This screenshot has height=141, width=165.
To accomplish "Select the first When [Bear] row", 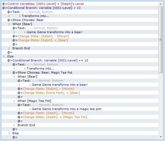I will pos(80,24).
